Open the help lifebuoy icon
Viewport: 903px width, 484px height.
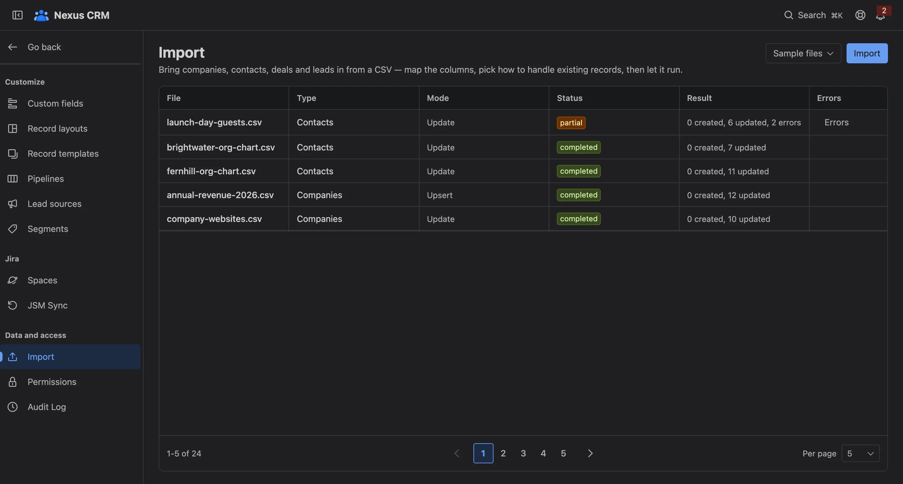[x=860, y=15]
